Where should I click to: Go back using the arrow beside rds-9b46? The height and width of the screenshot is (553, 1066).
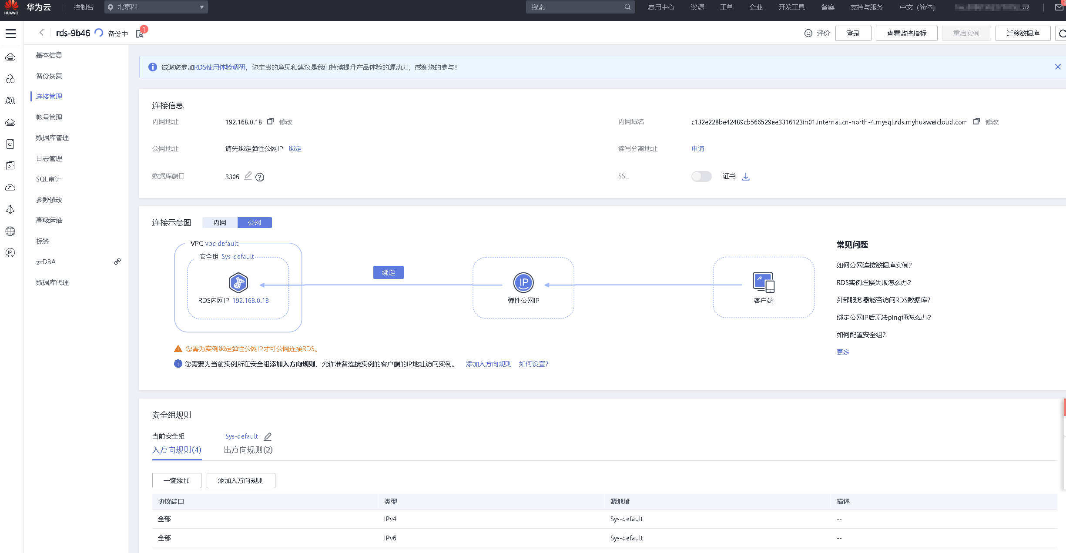click(x=42, y=33)
